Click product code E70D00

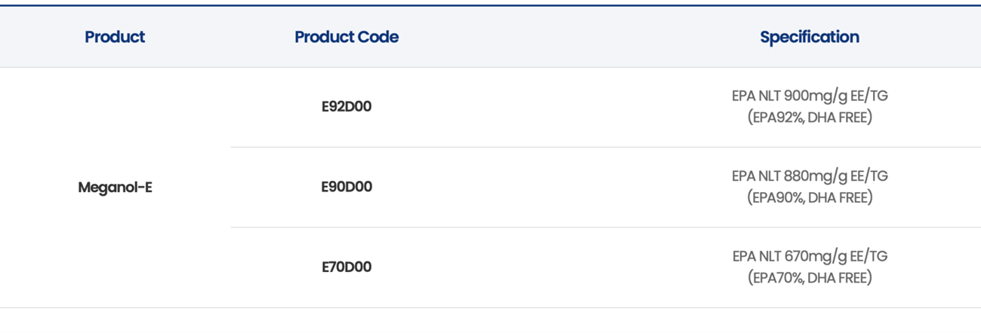347,267
